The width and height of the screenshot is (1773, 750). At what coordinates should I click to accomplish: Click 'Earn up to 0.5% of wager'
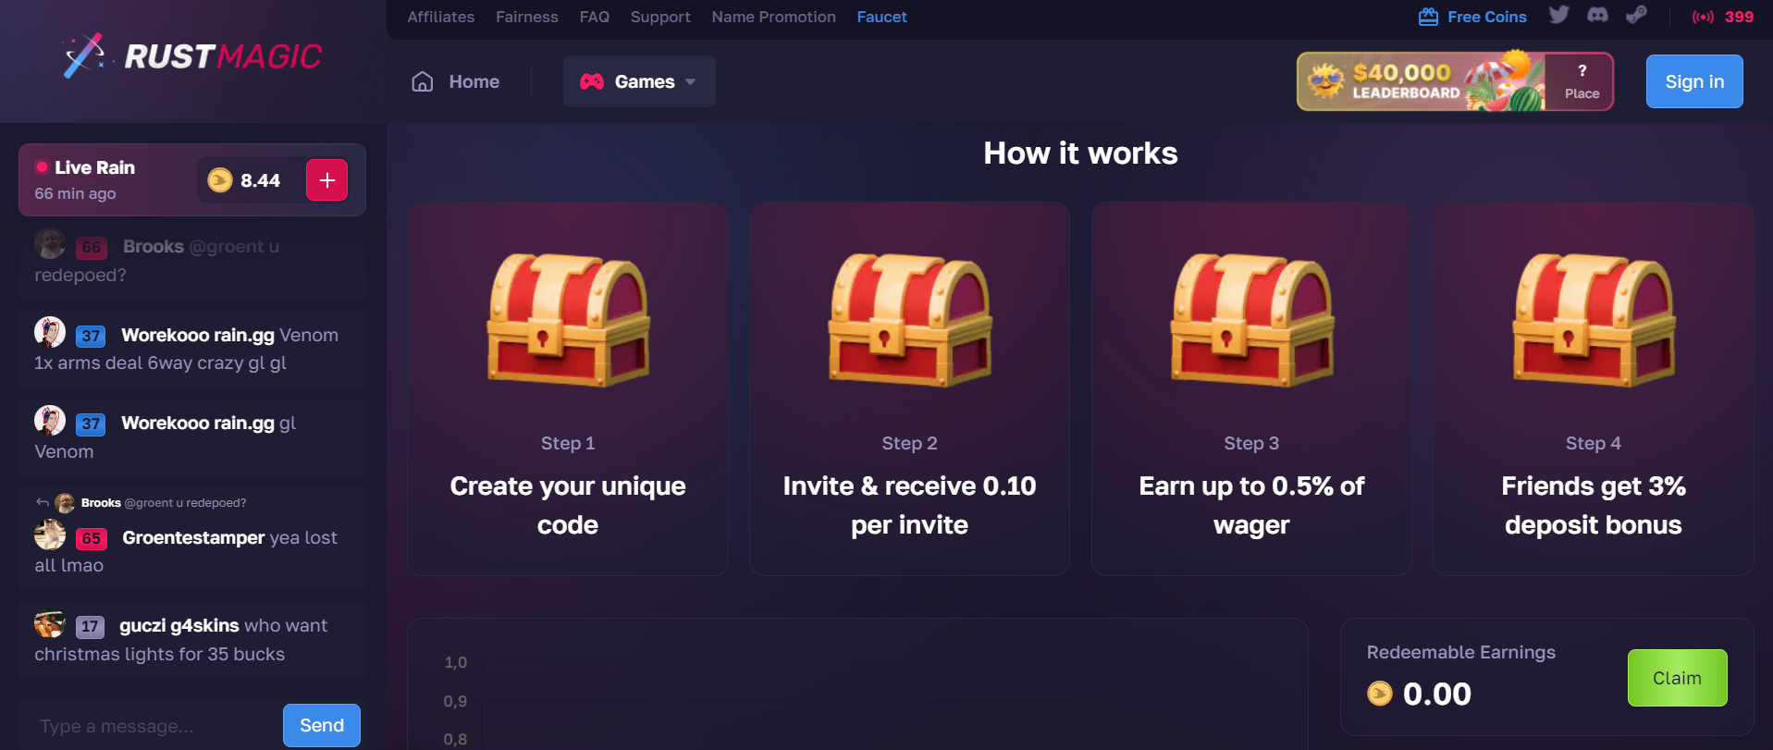tap(1251, 505)
